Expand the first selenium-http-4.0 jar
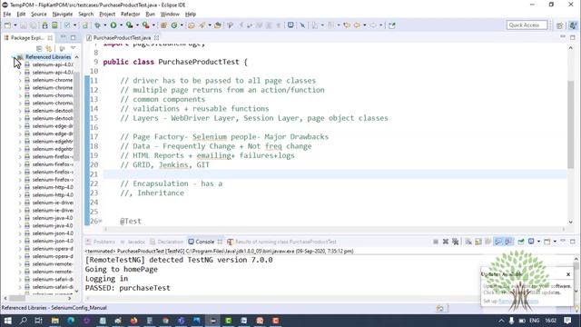Image resolution: width=581 pixels, height=327 pixels. [x=20, y=188]
